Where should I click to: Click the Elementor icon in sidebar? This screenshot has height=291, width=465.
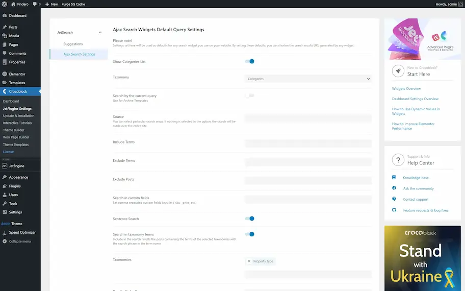pyautogui.click(x=5, y=74)
